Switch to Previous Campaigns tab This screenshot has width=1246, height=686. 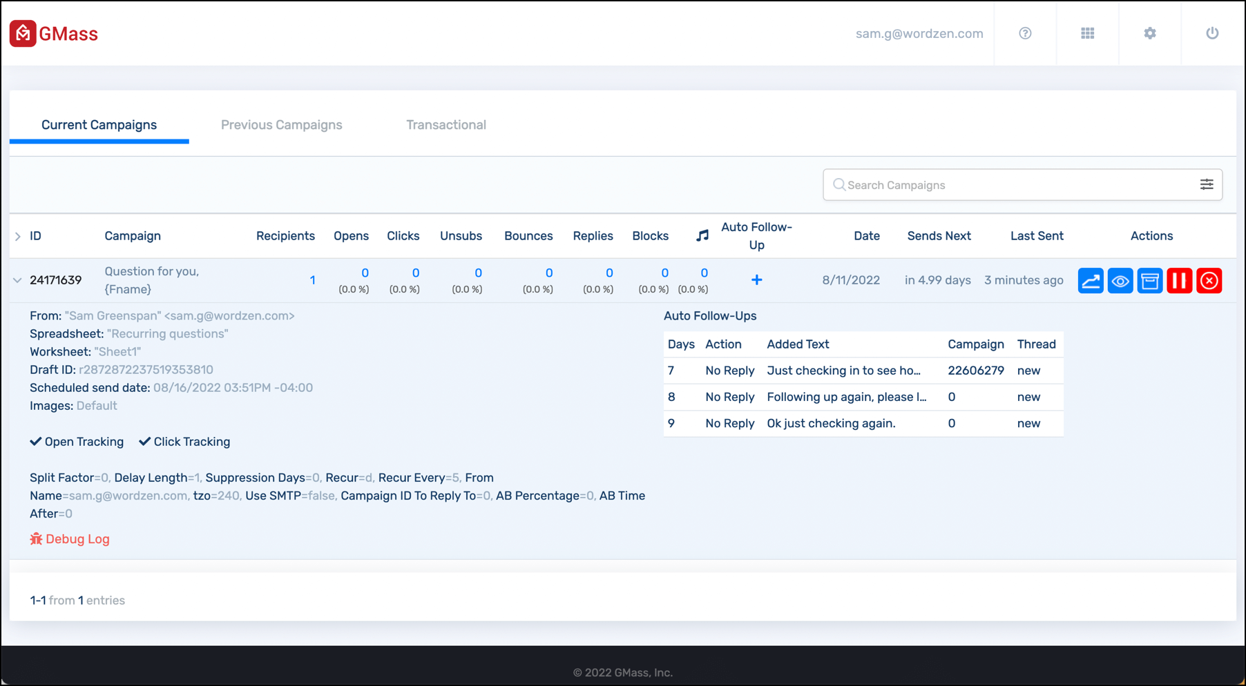281,125
